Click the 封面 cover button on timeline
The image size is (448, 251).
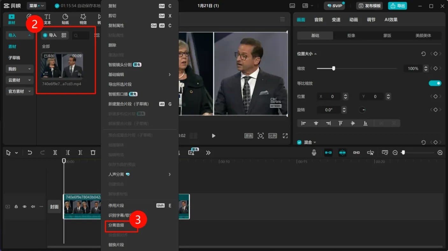(54, 207)
